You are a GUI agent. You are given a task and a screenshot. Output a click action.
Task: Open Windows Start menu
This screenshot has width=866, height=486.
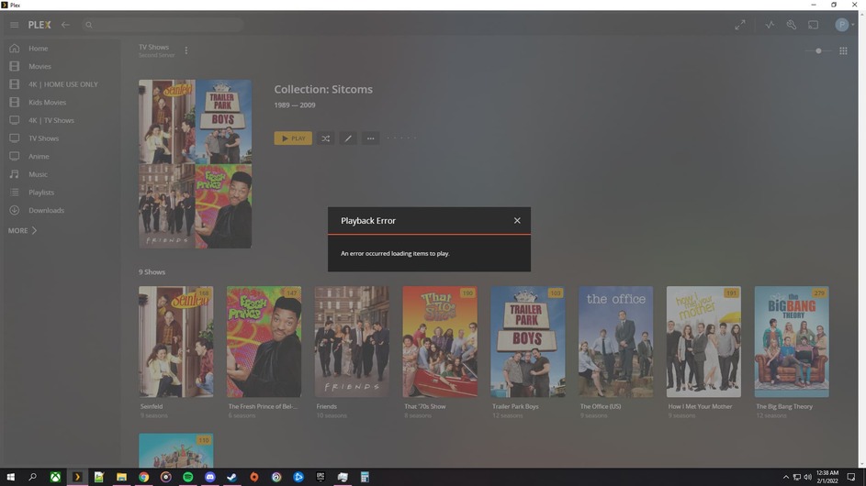click(x=10, y=477)
